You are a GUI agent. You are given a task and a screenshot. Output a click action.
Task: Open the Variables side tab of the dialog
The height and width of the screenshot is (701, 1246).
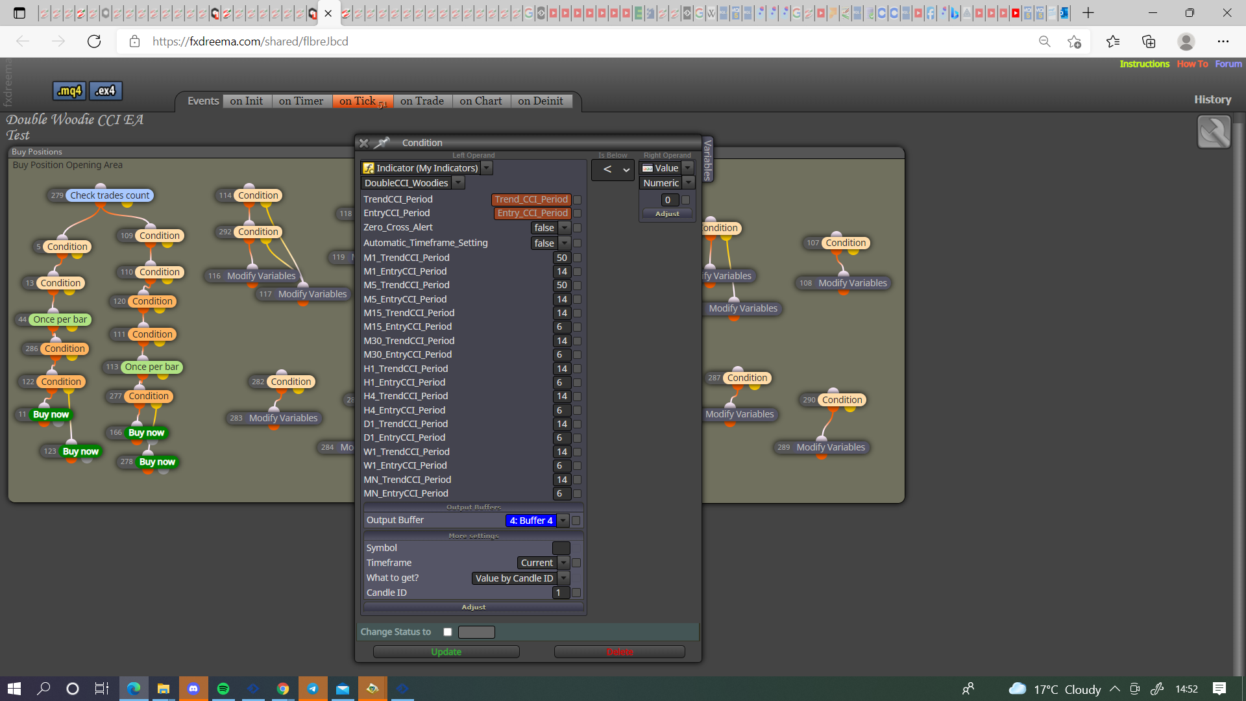tap(707, 159)
